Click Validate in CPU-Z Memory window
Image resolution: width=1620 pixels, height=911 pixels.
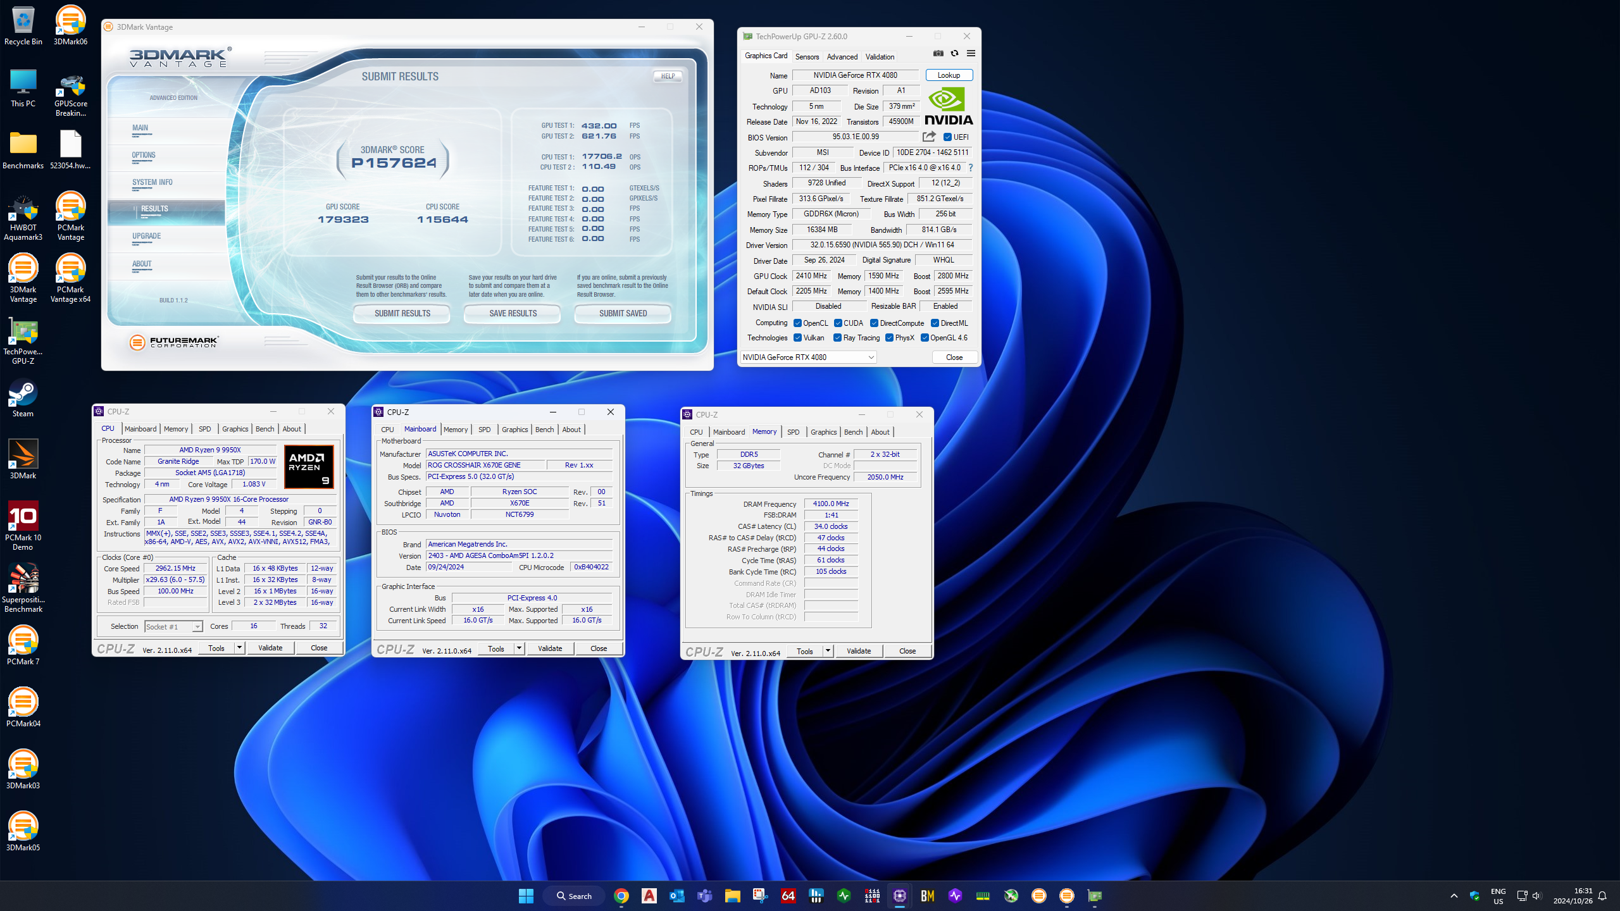tap(859, 651)
